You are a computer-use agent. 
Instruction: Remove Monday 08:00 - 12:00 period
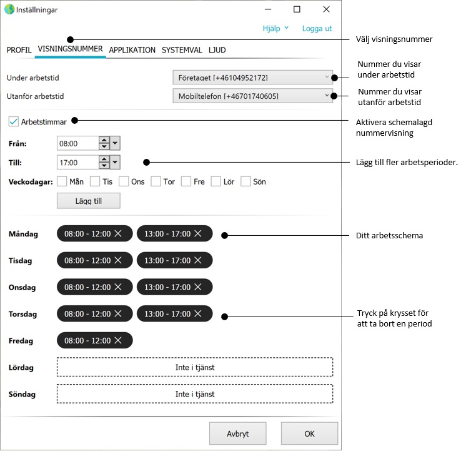pos(118,234)
